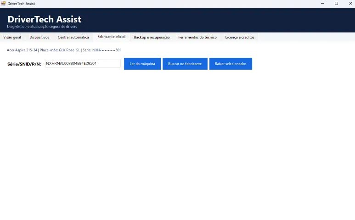355x220 pixels.
Task: Click Buscar no fabricante button
Action: click(185, 64)
